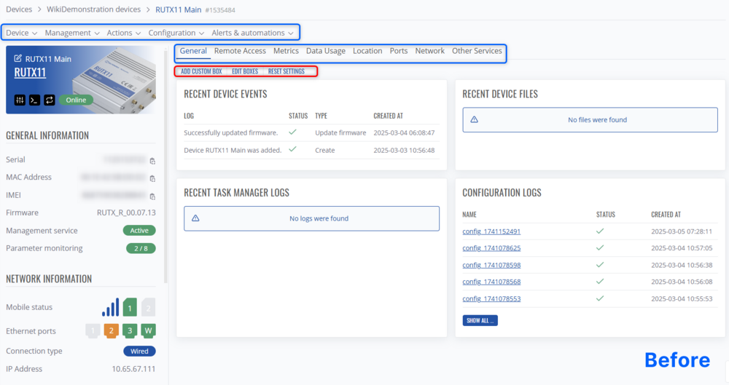Screen dimensions: 729x385
Task: Open the device settings sliders icon
Action: tap(20, 100)
